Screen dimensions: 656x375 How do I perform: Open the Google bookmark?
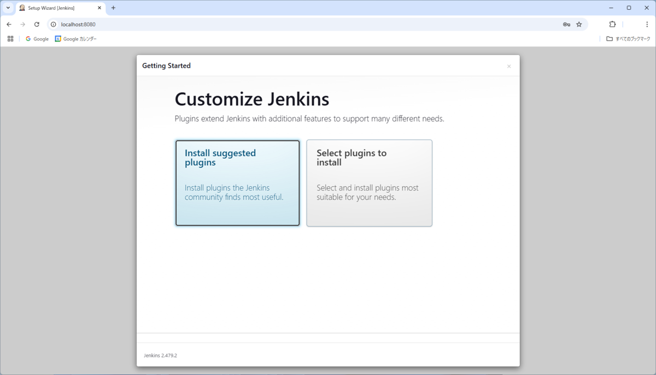click(x=37, y=39)
